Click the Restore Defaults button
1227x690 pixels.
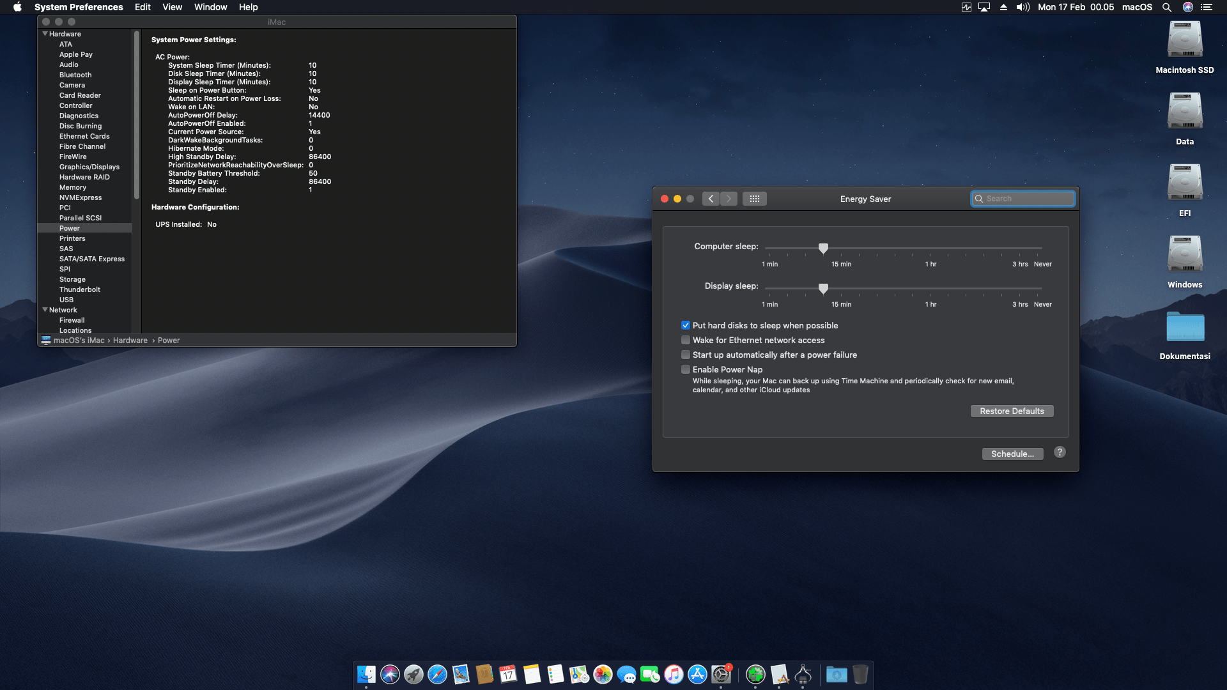pos(1012,411)
